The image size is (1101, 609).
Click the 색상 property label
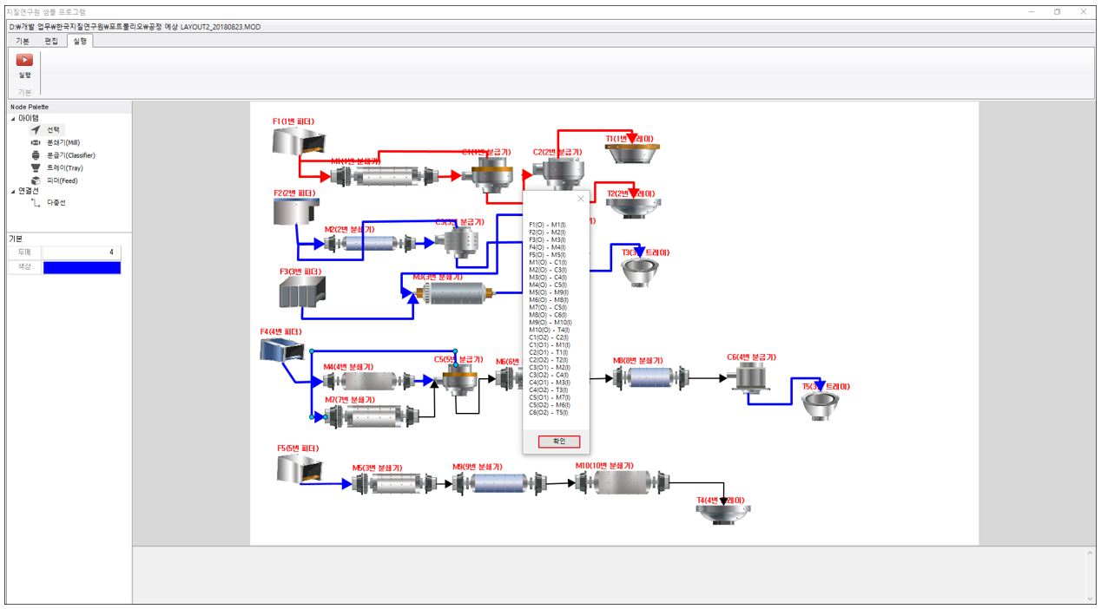point(24,267)
